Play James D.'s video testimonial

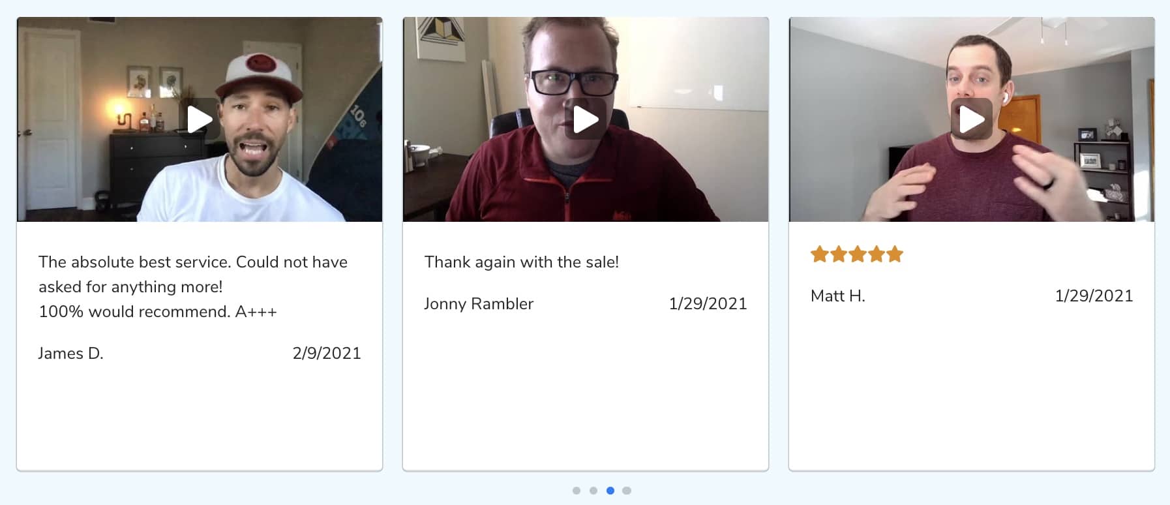200,119
